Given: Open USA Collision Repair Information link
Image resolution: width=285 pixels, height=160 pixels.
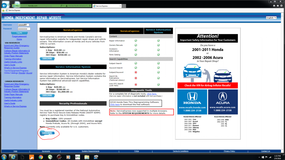Looking at the screenshot, I should (17, 52).
